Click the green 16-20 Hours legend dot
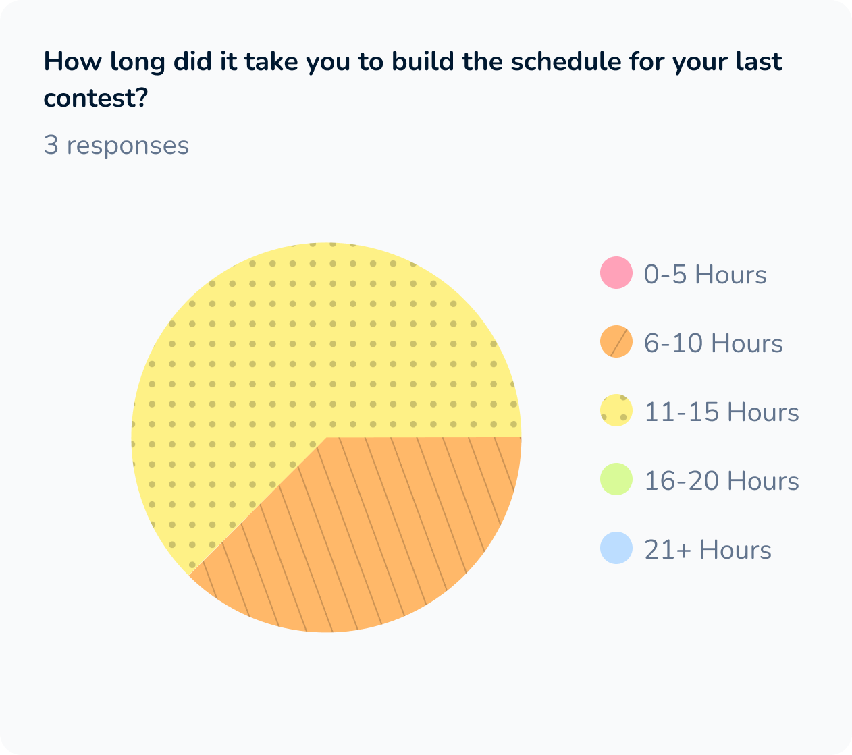 coord(616,480)
